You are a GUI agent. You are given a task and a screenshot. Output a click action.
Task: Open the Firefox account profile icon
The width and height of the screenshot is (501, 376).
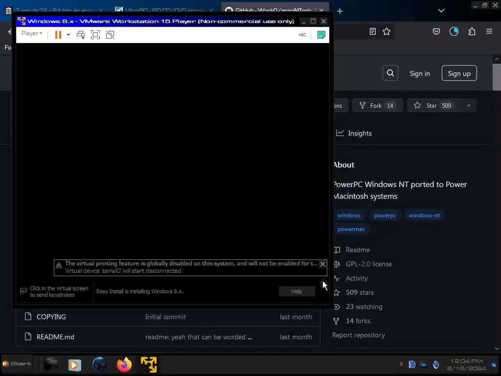454,31
